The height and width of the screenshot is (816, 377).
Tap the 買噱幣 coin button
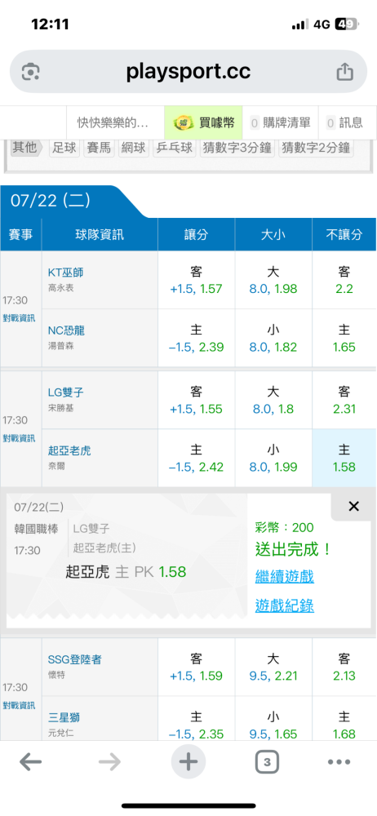click(204, 123)
